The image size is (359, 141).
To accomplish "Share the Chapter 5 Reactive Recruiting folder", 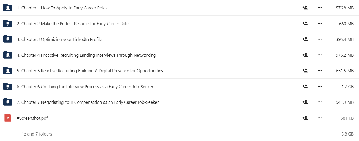I will click(x=305, y=71).
